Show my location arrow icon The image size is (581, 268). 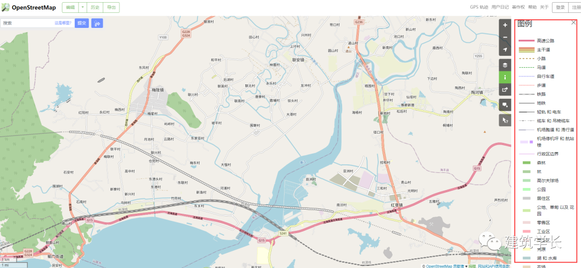coord(505,49)
